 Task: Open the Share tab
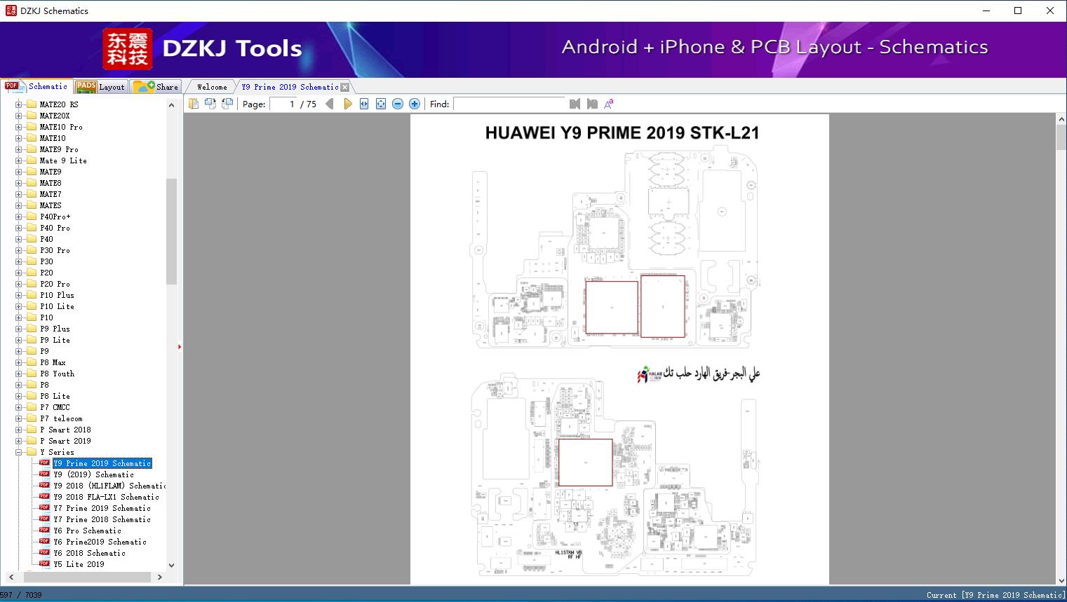(x=156, y=86)
